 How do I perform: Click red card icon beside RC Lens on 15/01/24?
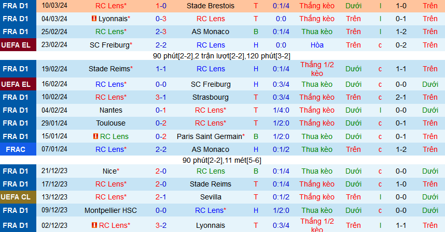click(95, 136)
